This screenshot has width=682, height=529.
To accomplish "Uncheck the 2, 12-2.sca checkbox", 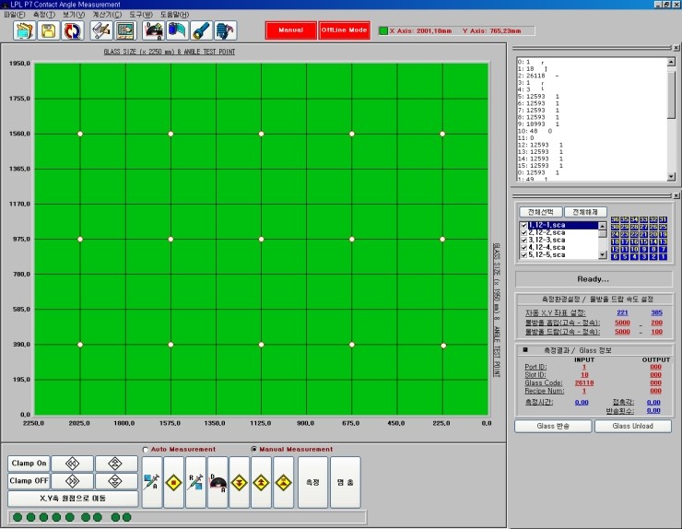I will point(523,233).
